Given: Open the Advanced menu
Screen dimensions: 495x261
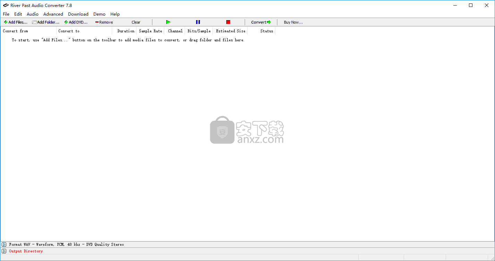Looking at the screenshot, I should pyautogui.click(x=53, y=14).
